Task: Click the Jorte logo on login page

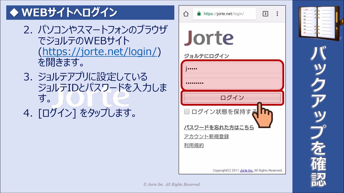Action: point(209,38)
